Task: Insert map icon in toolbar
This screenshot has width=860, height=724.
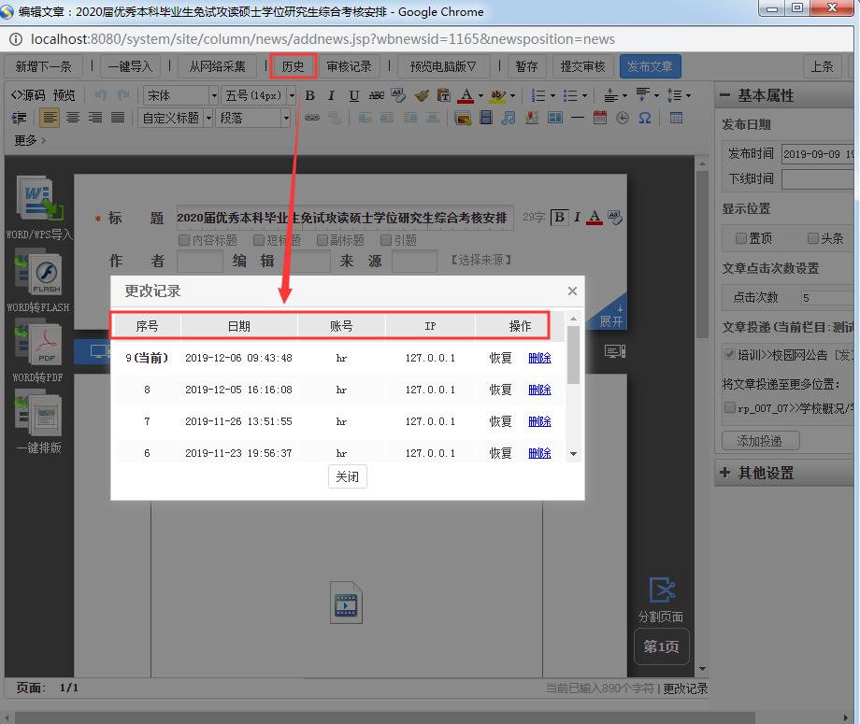Action: point(532,118)
